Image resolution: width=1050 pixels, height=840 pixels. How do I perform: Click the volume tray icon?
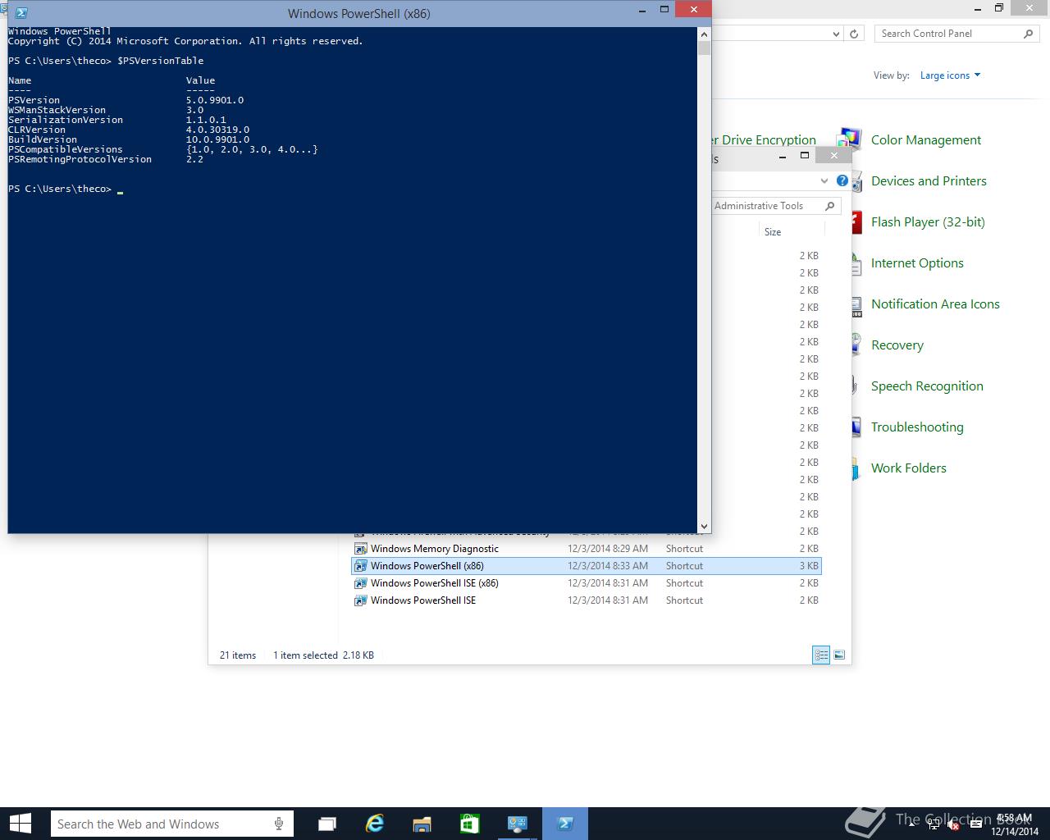[952, 825]
